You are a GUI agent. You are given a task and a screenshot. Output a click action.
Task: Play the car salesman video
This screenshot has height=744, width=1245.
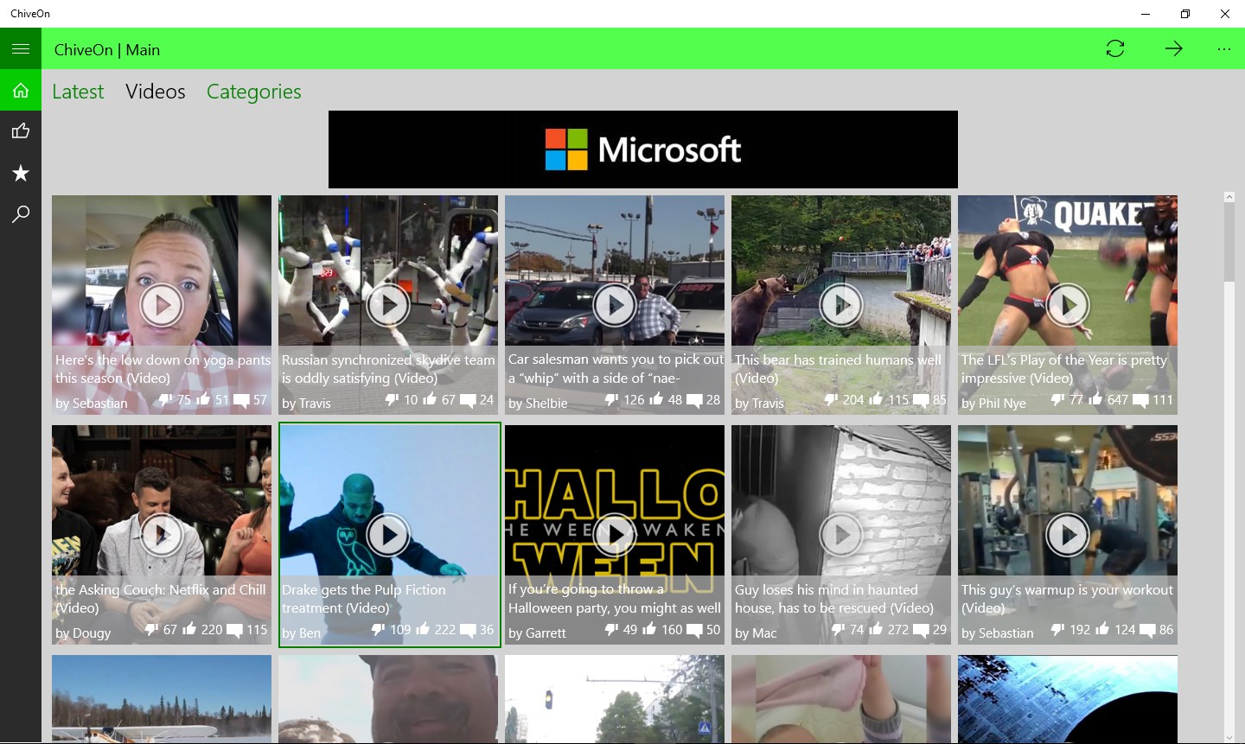(x=615, y=304)
